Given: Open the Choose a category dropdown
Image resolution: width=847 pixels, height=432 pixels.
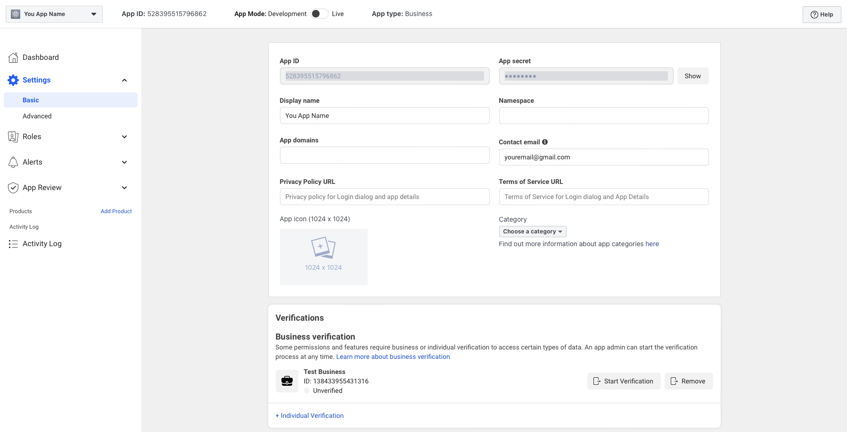Looking at the screenshot, I should [x=532, y=232].
